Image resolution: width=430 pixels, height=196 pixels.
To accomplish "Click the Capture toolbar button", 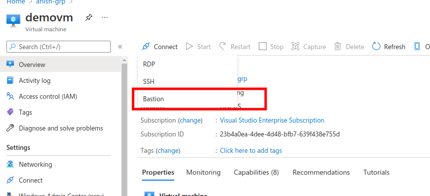I will (308, 47).
